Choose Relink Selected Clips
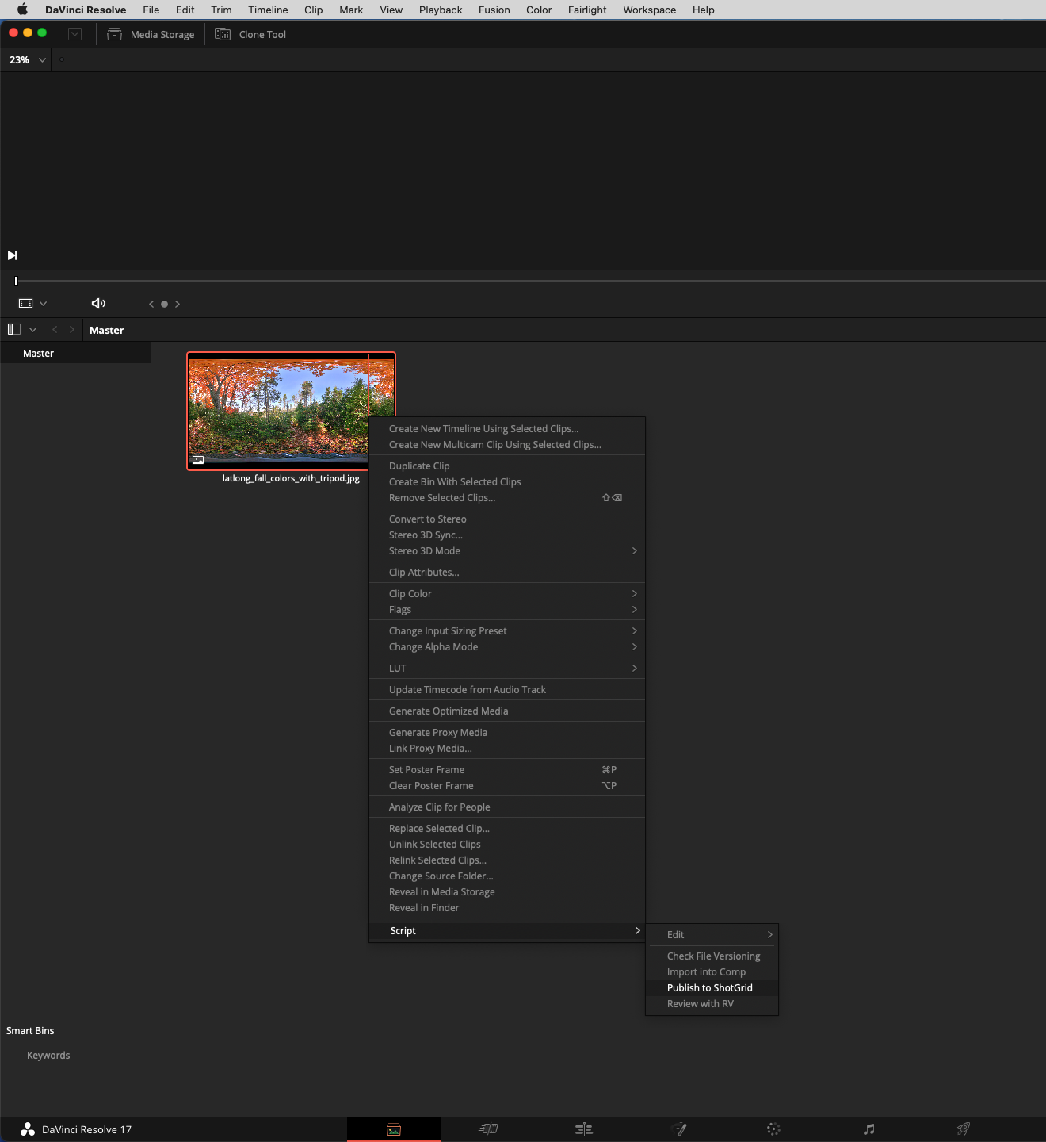 [x=507, y=860]
